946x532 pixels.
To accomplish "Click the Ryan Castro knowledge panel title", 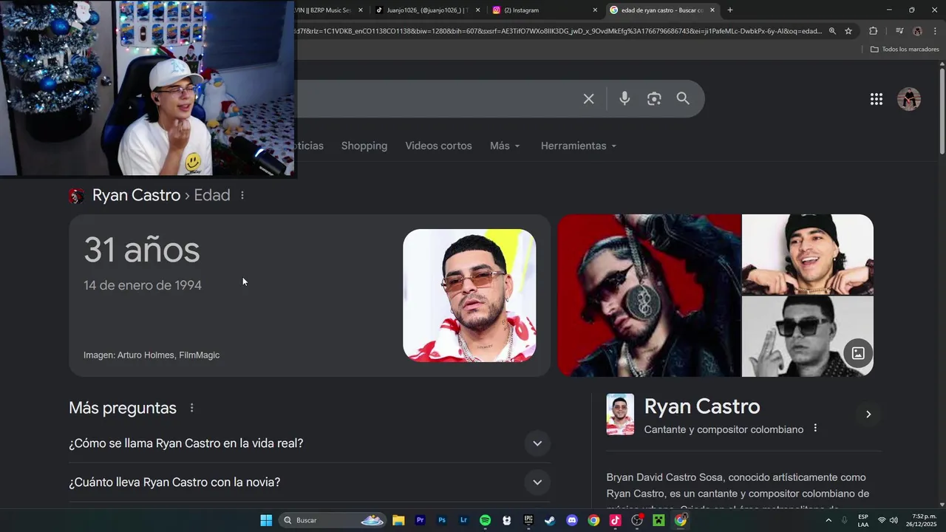I will click(702, 406).
